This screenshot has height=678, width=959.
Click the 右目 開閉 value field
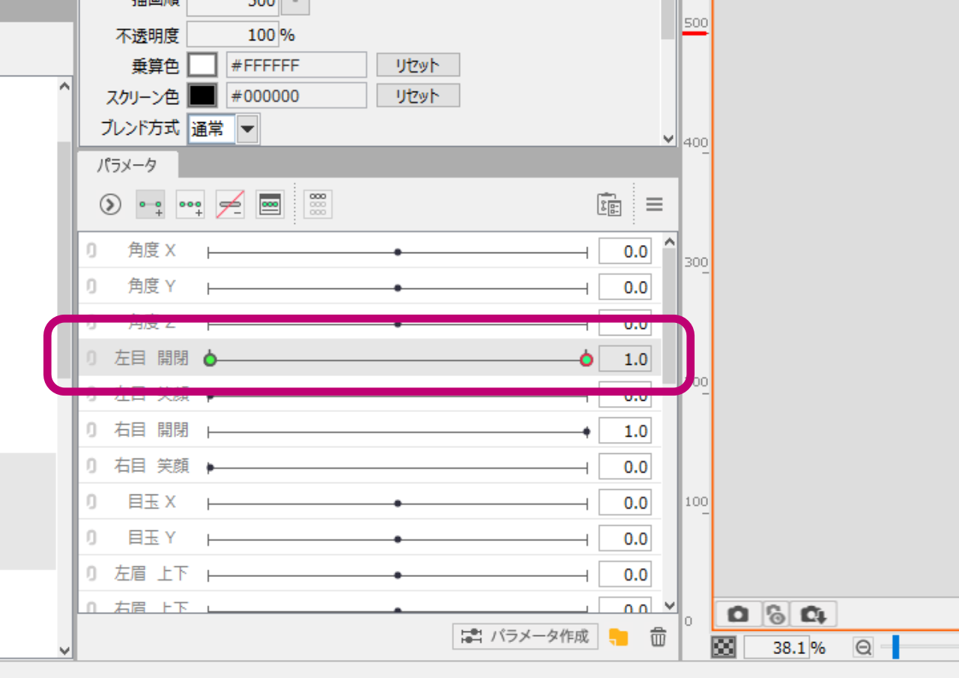[625, 432]
